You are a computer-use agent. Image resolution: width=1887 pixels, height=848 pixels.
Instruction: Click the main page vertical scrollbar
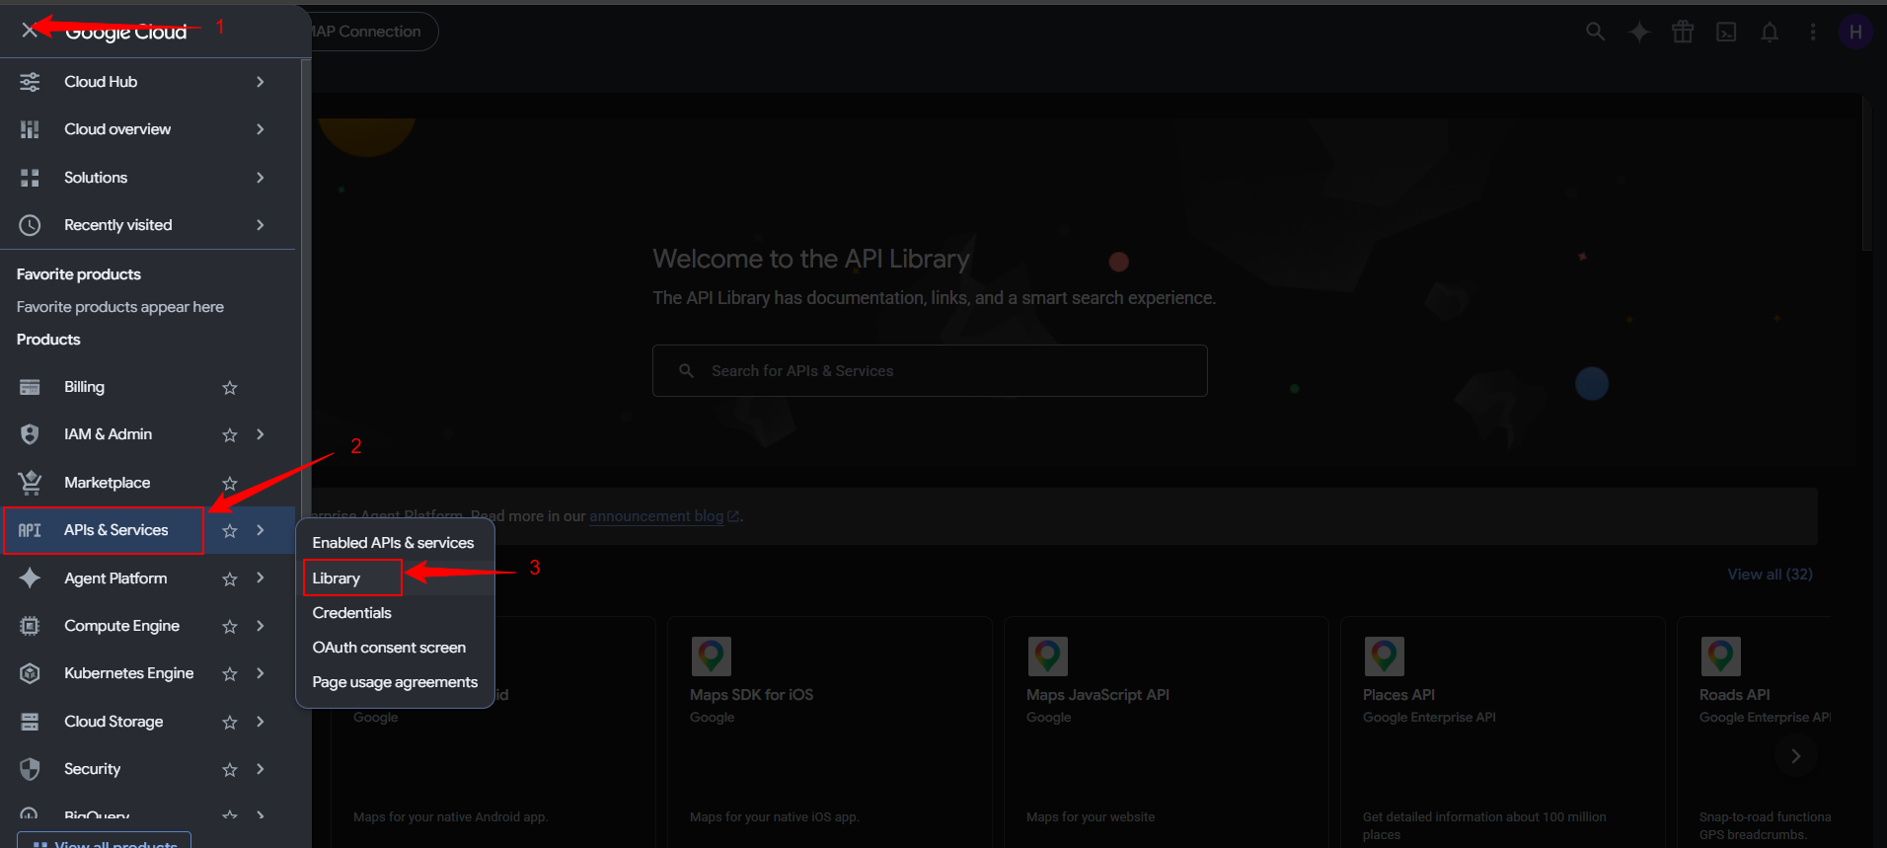pyautogui.click(x=1866, y=173)
